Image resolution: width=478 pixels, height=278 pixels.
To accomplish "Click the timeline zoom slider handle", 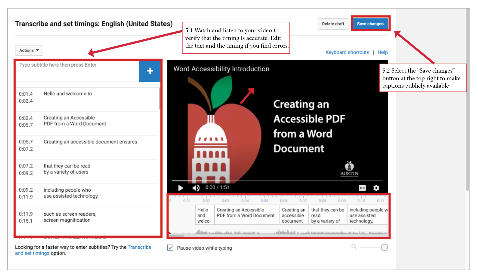I will click(384, 247).
